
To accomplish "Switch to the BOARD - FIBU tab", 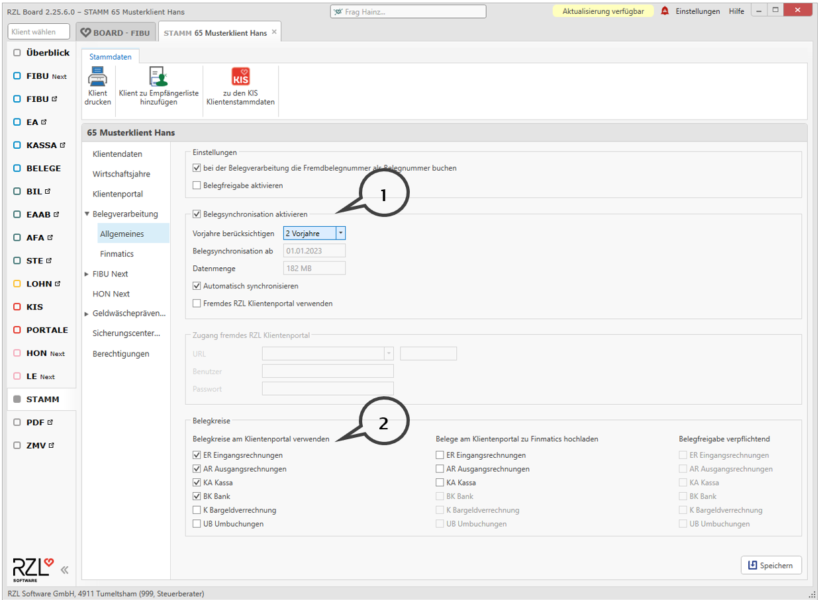I will coord(117,32).
